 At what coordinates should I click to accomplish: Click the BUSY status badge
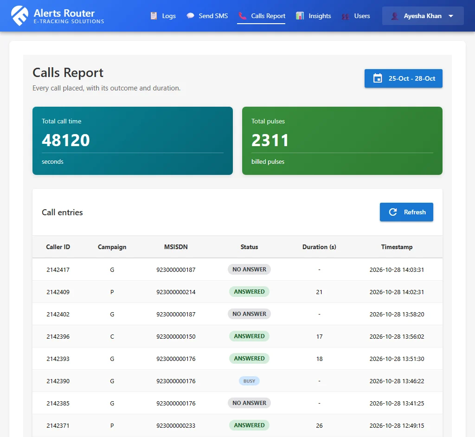click(x=249, y=381)
